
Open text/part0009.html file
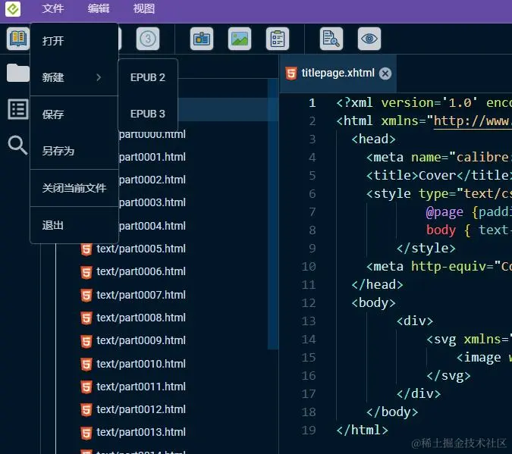pyautogui.click(x=141, y=340)
